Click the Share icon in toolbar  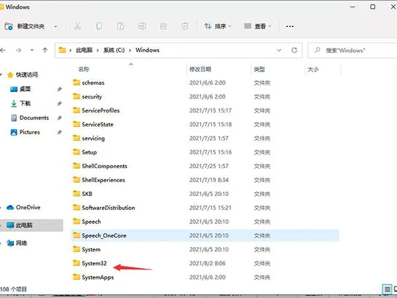[163, 26]
